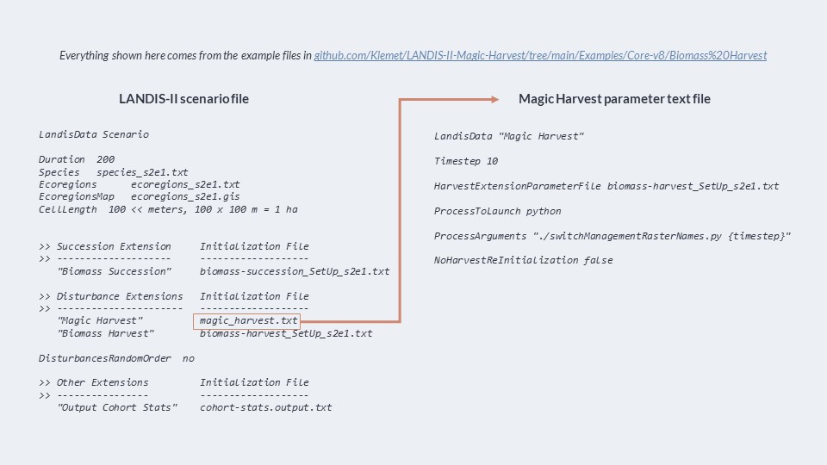Click the orange arrowhead pointing to Magic Harvest

click(x=494, y=99)
